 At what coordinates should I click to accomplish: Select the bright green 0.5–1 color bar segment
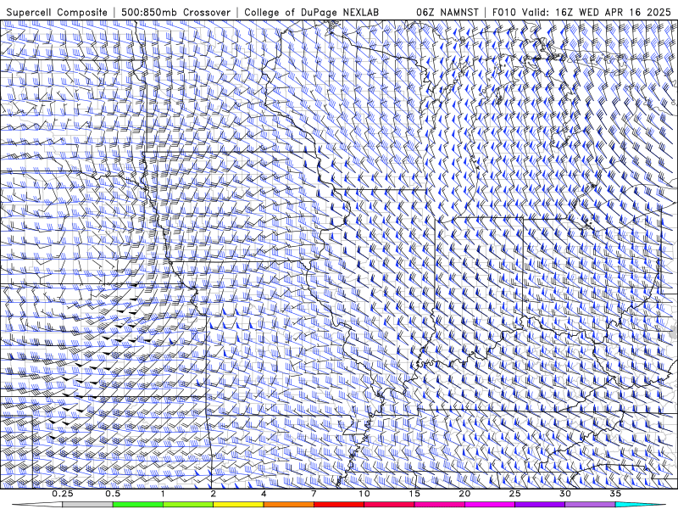(138, 505)
